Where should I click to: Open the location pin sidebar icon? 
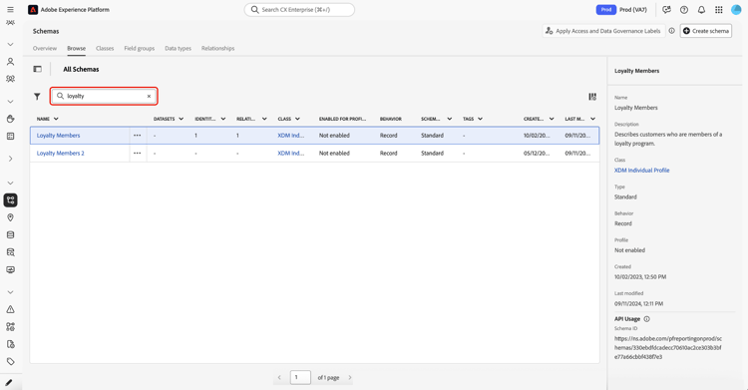pos(10,217)
